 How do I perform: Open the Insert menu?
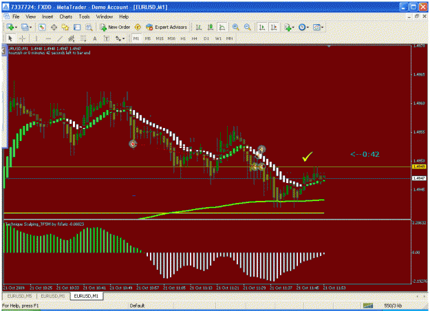47,17
